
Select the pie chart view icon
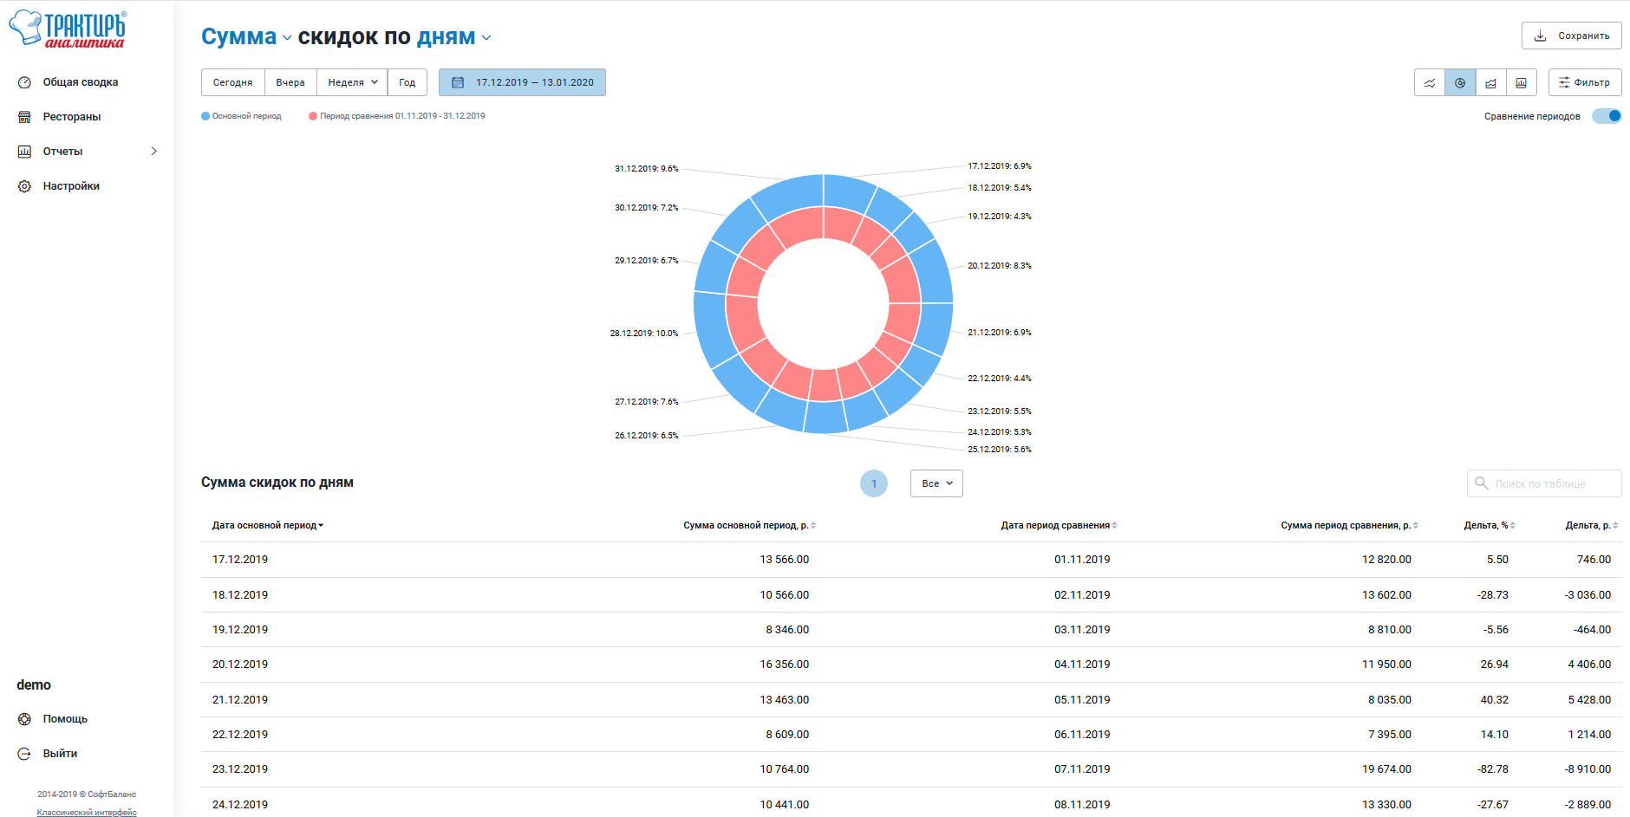click(1460, 83)
